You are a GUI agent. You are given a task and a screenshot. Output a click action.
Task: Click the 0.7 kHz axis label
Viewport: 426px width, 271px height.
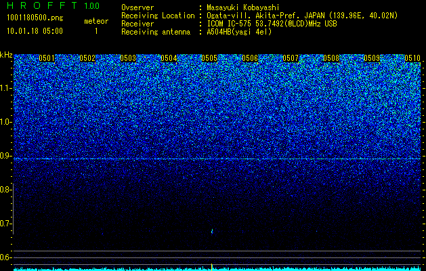tap(6, 224)
